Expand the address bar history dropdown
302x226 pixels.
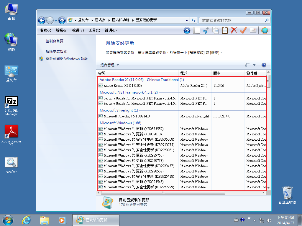(187, 20)
